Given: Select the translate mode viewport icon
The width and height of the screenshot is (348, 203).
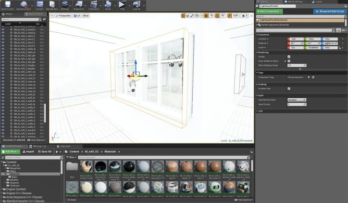Looking at the screenshot, I should coord(183,16).
